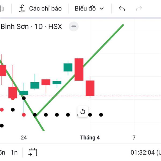This screenshot has height=161, width=161.
Task: Expand the Biểu đồ dropdown chevron
Action: pos(102,9)
